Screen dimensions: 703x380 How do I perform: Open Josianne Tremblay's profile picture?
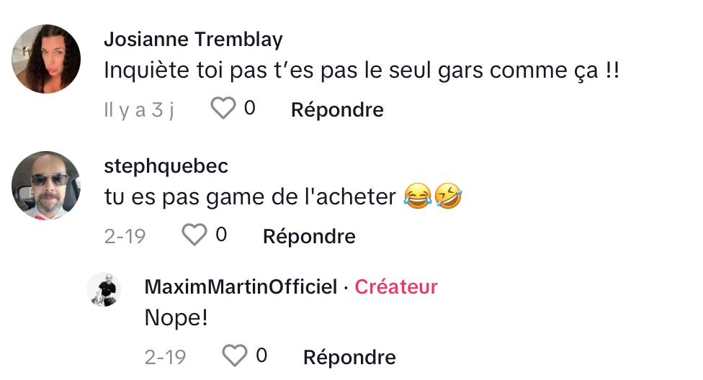[45, 59]
